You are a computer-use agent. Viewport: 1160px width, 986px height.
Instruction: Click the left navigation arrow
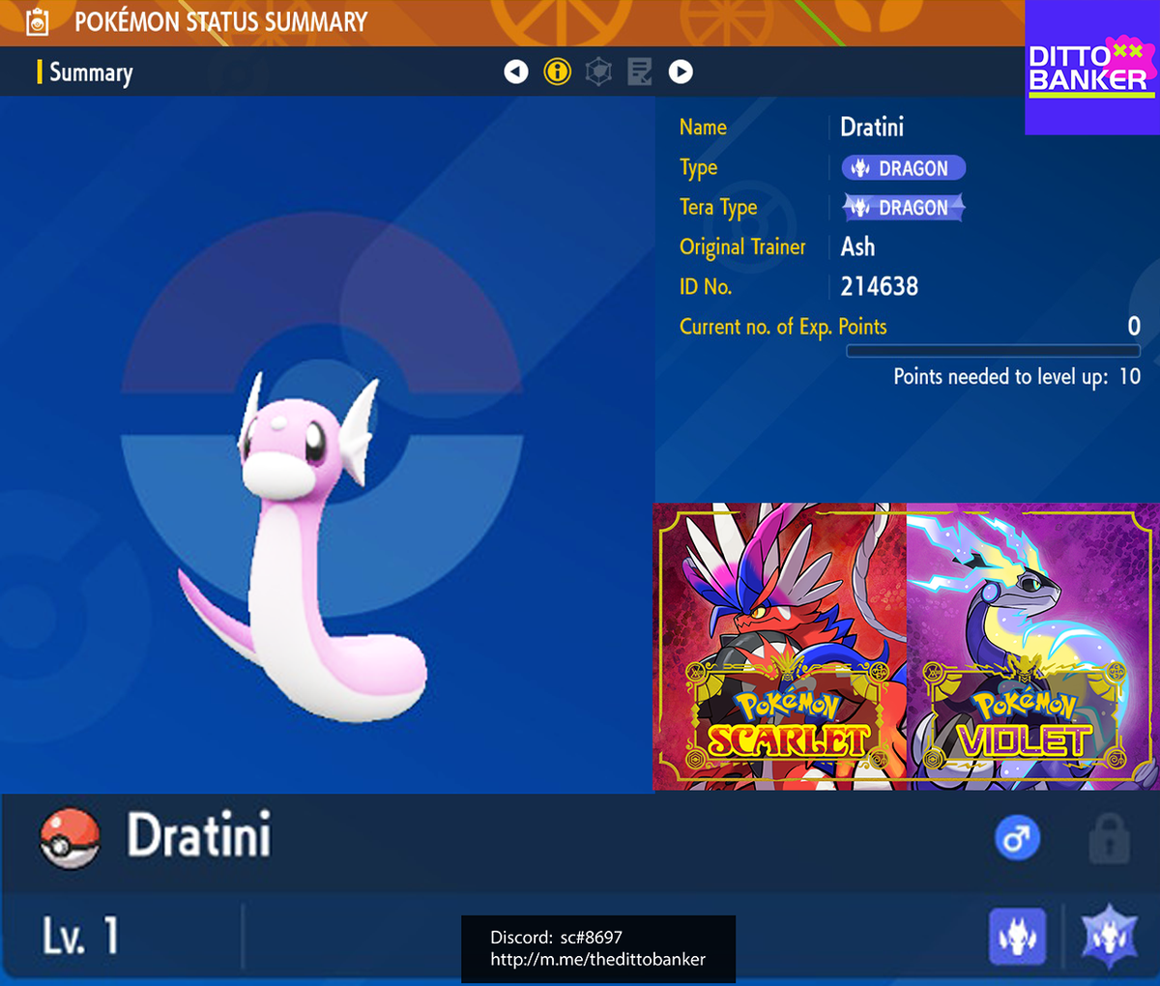pos(515,71)
